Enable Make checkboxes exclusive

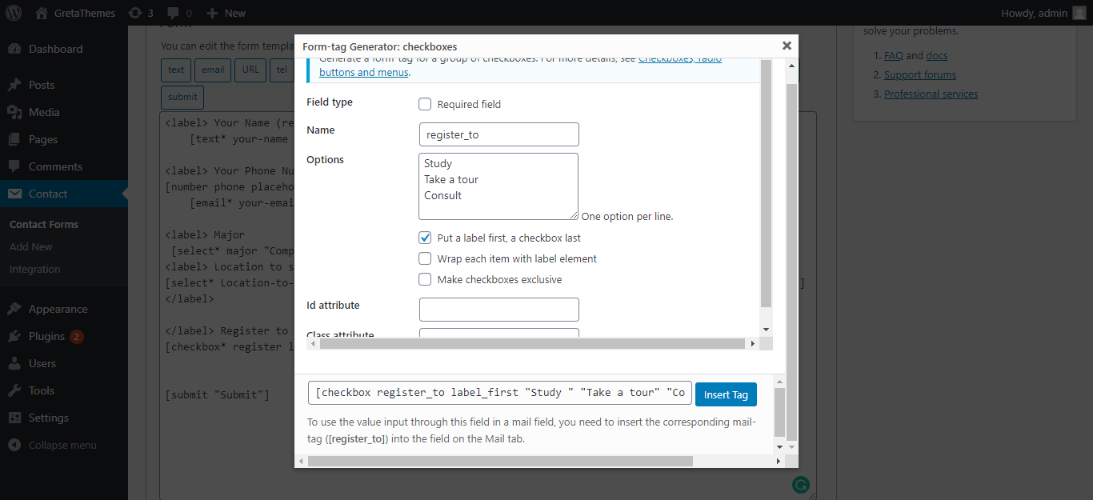tap(425, 279)
